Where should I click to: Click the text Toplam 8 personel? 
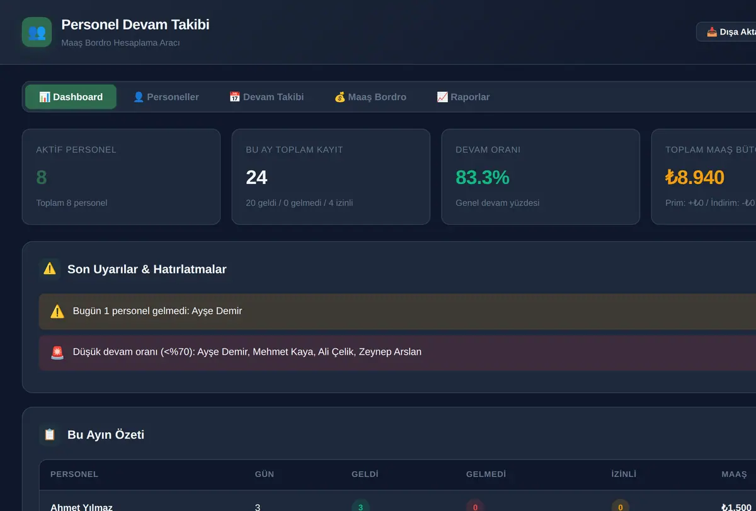coord(72,203)
